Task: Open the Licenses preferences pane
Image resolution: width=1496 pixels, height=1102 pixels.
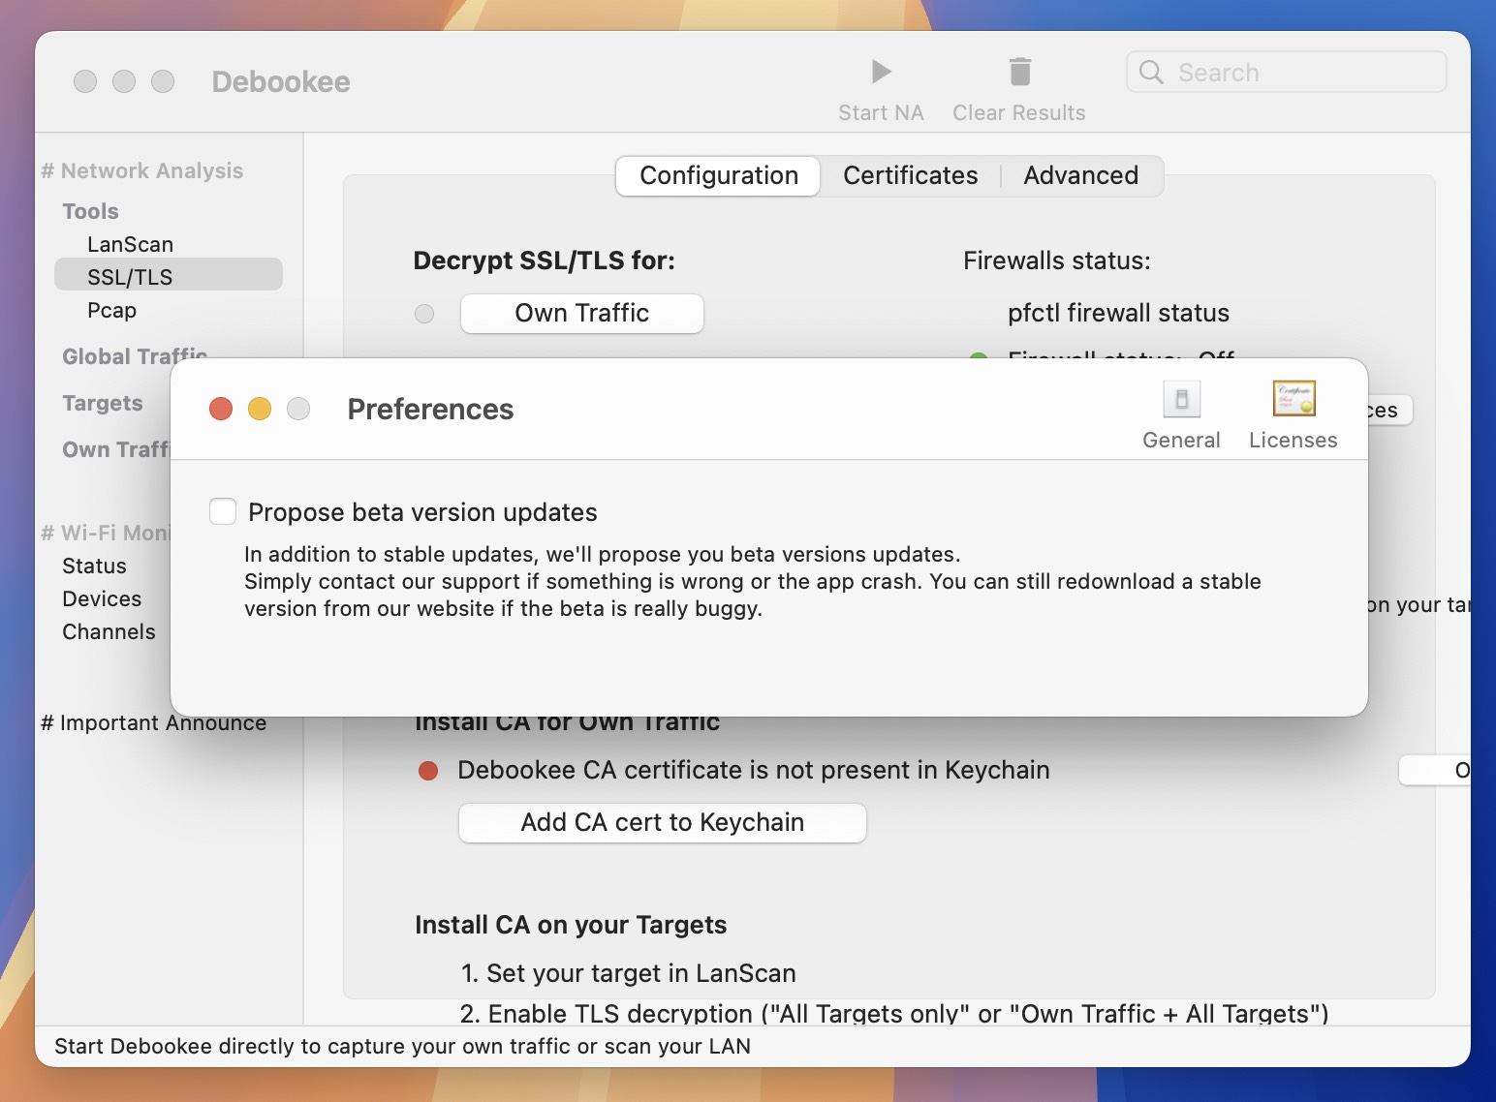Action: pos(1293,415)
